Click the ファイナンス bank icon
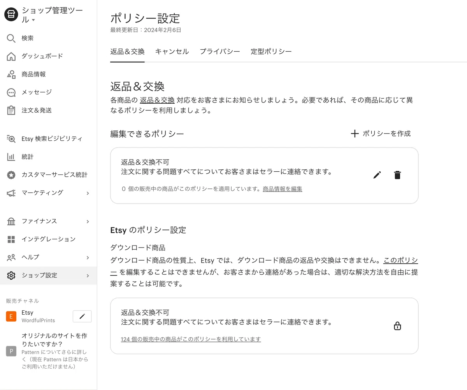 pos(11,221)
